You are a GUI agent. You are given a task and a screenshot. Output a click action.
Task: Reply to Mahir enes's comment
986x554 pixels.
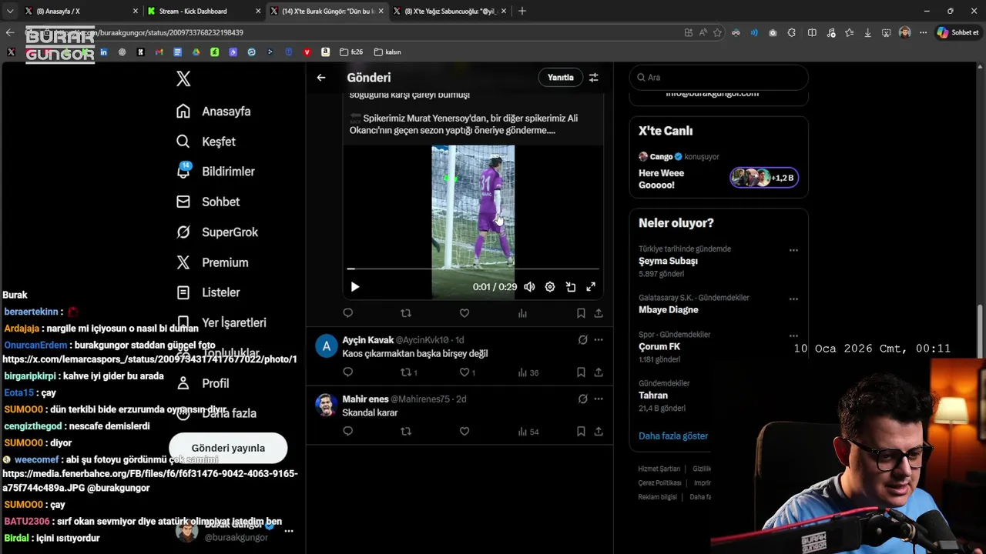pyautogui.click(x=348, y=432)
